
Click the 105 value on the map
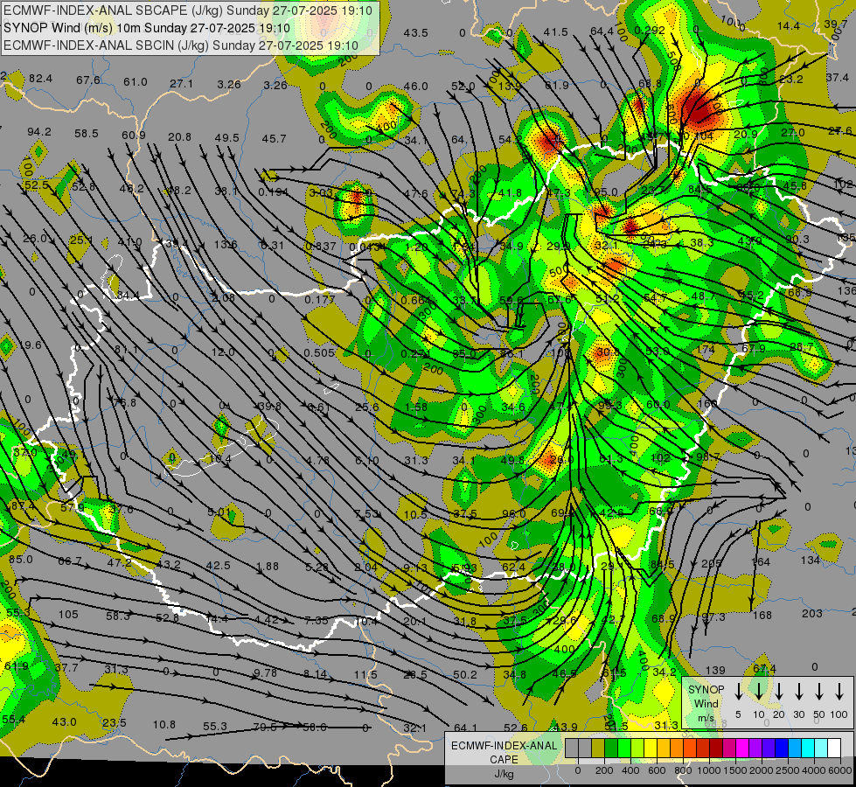[68, 615]
